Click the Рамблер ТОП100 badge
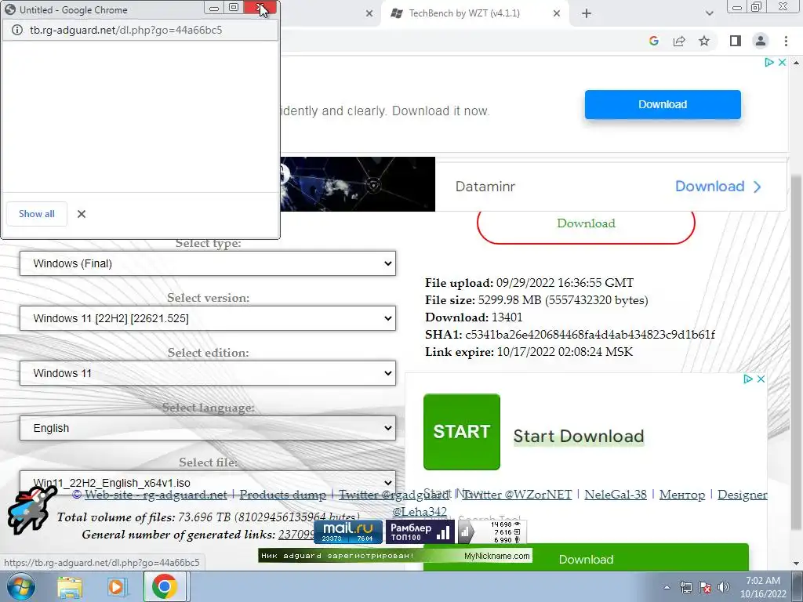This screenshot has width=803, height=602. [x=420, y=532]
